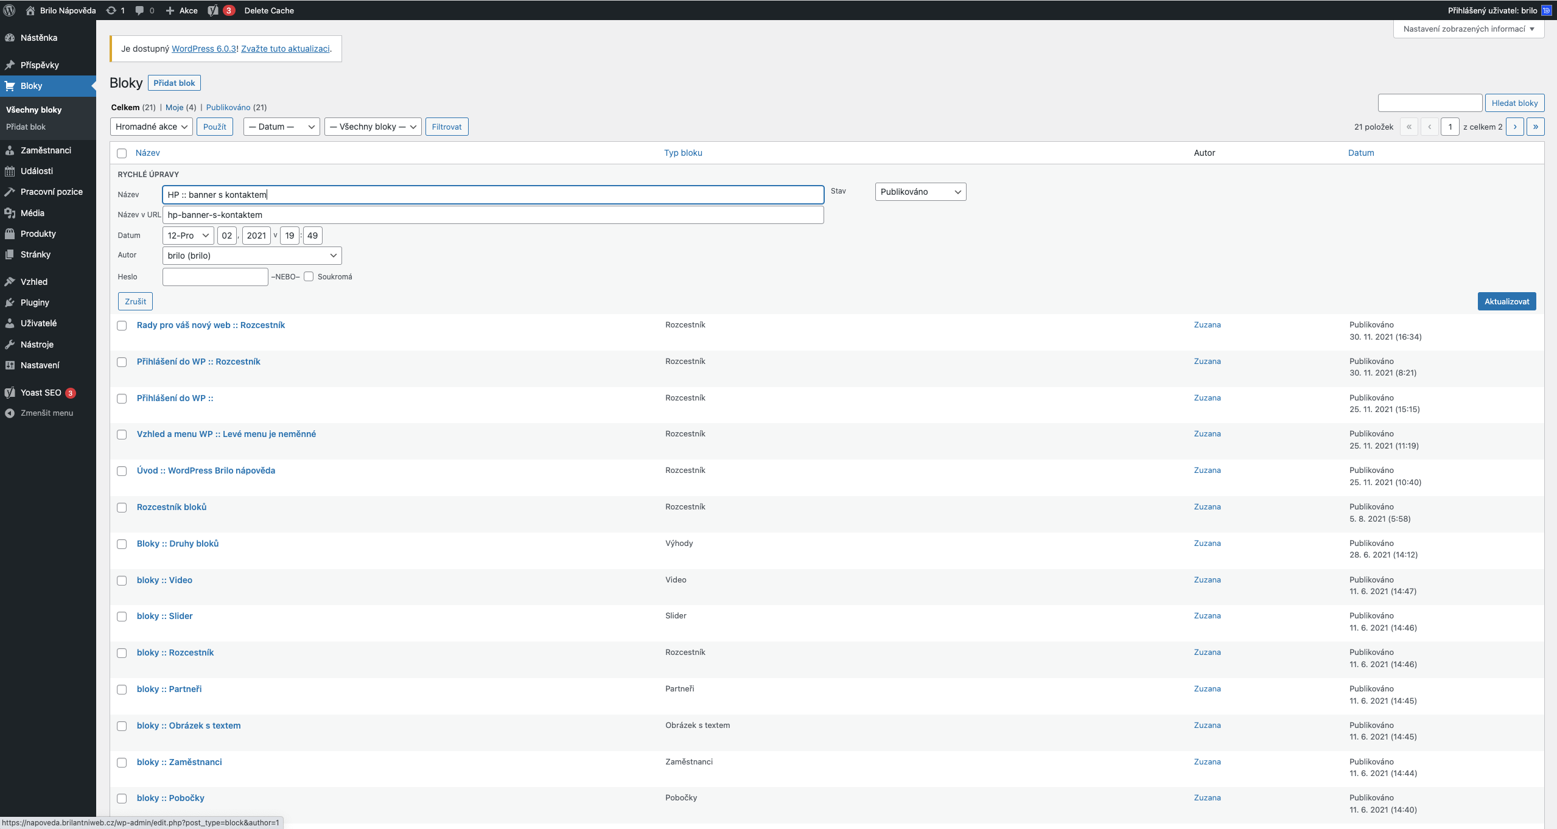Viewport: 1557px width, 829px height.
Task: Tick the Soukromá checkbox
Action: pos(309,276)
